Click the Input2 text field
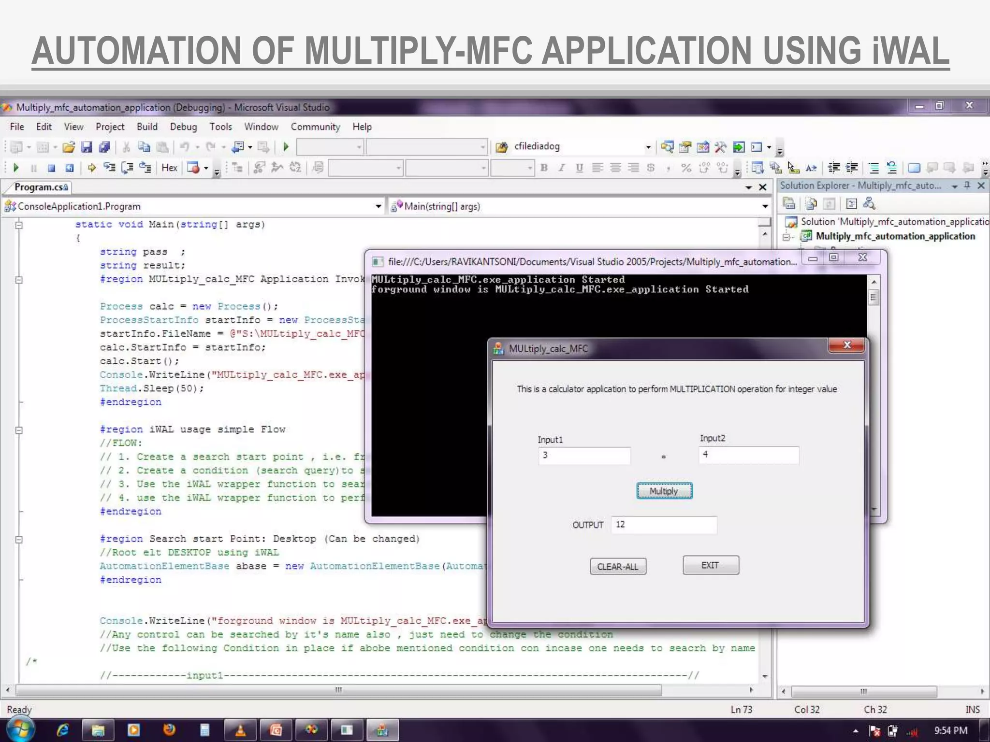The width and height of the screenshot is (990, 742). pyautogui.click(x=748, y=455)
